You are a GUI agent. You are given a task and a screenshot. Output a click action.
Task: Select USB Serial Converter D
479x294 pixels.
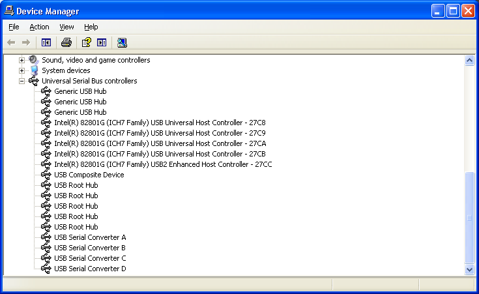pyautogui.click(x=90, y=269)
